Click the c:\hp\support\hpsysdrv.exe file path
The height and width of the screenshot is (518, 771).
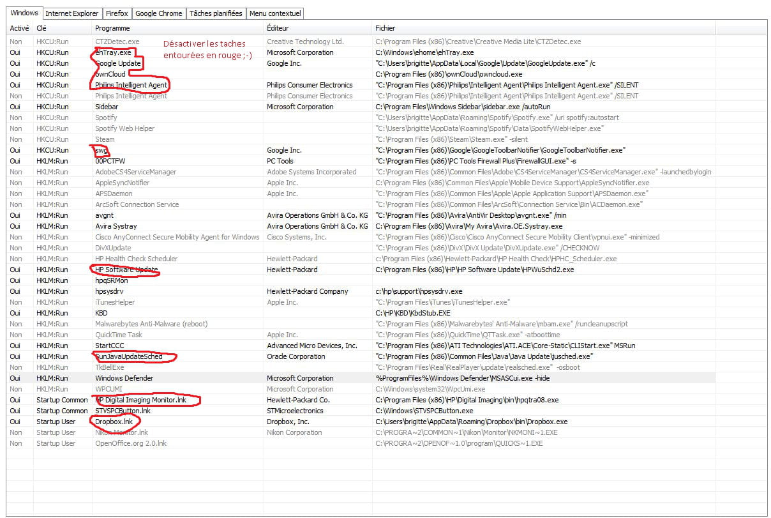[x=419, y=291]
